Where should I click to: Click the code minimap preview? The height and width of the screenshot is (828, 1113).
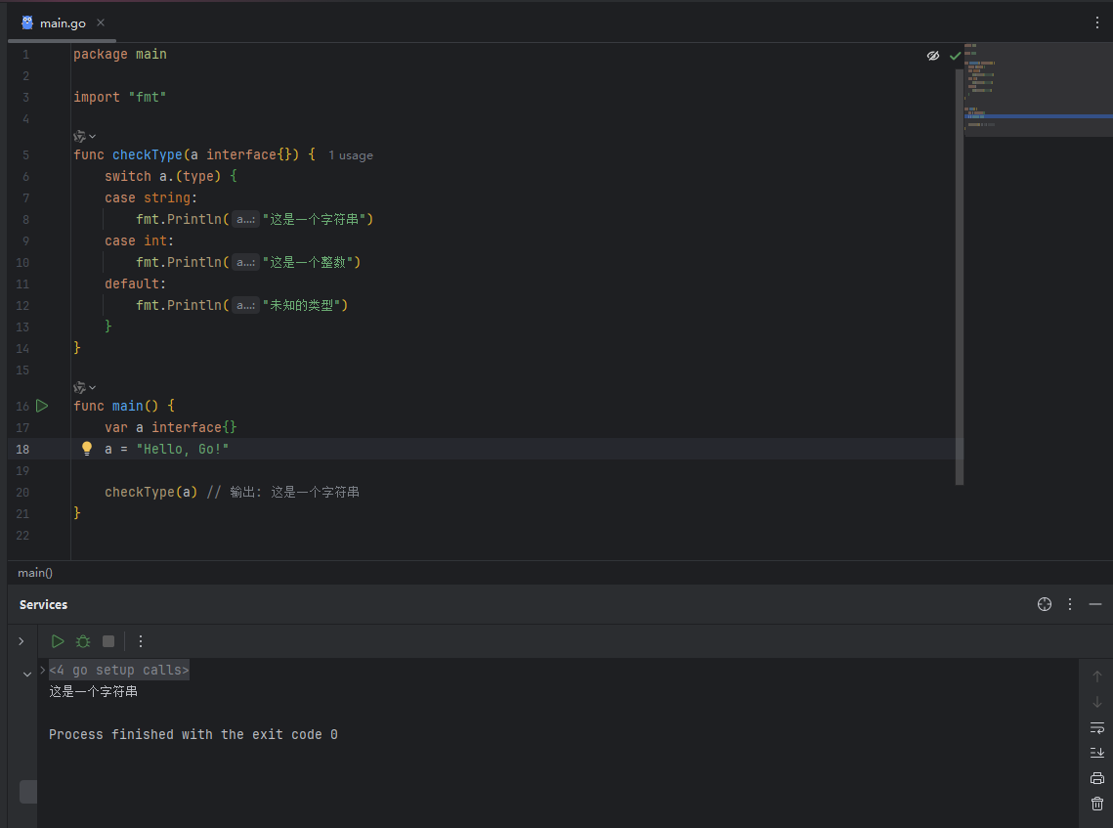click(1038, 89)
